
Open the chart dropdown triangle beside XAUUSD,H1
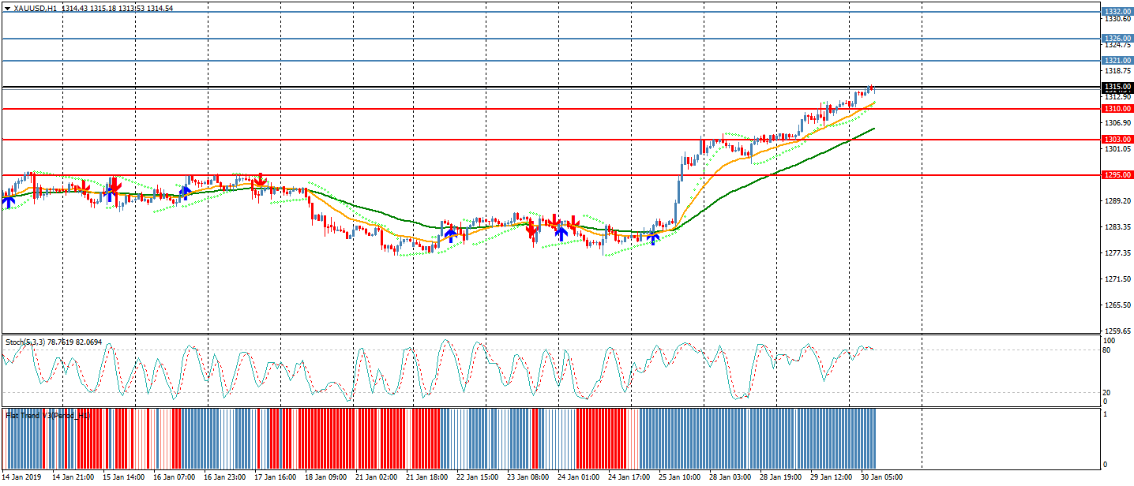coord(8,8)
